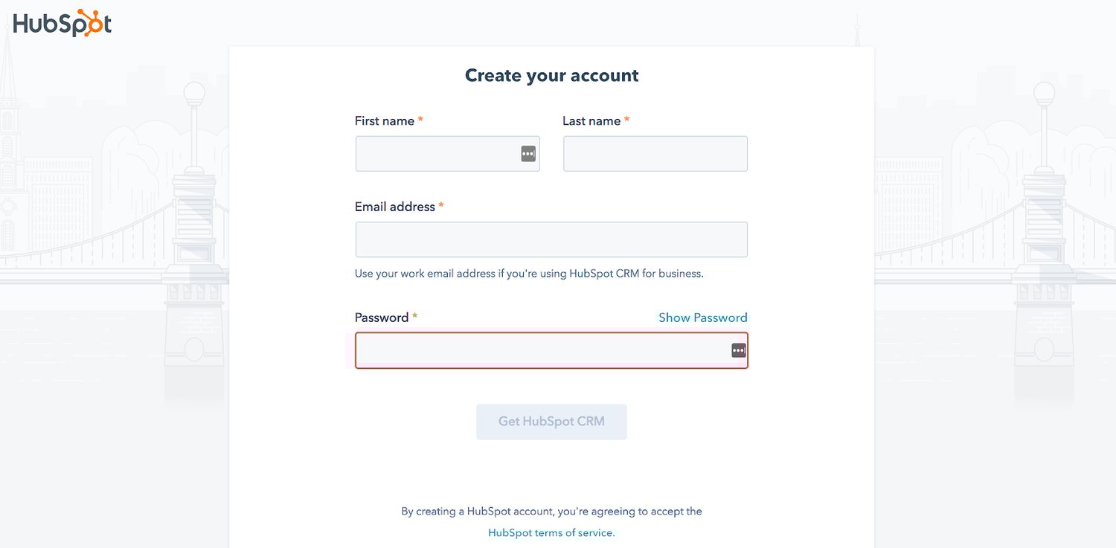Click the First name label

tap(384, 120)
